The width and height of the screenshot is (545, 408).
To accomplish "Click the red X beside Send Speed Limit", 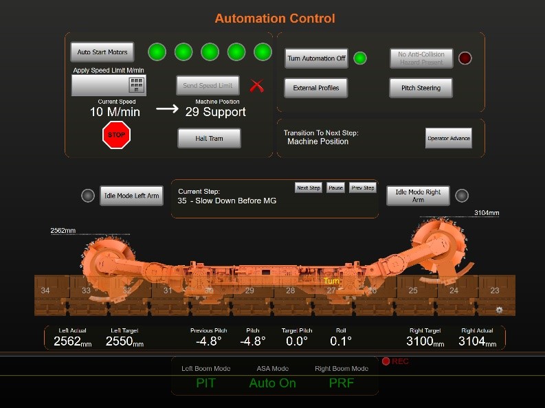I will point(257,86).
